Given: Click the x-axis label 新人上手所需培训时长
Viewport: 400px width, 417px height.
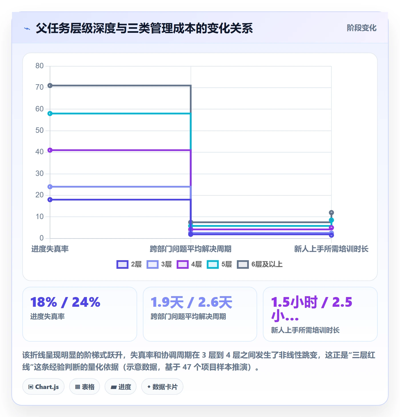Looking at the screenshot, I should click(x=331, y=249).
